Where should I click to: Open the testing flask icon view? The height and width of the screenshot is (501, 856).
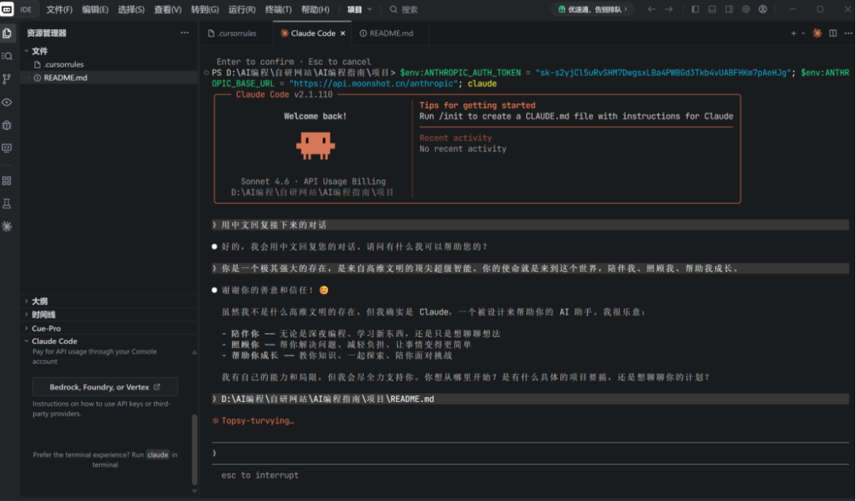point(7,204)
